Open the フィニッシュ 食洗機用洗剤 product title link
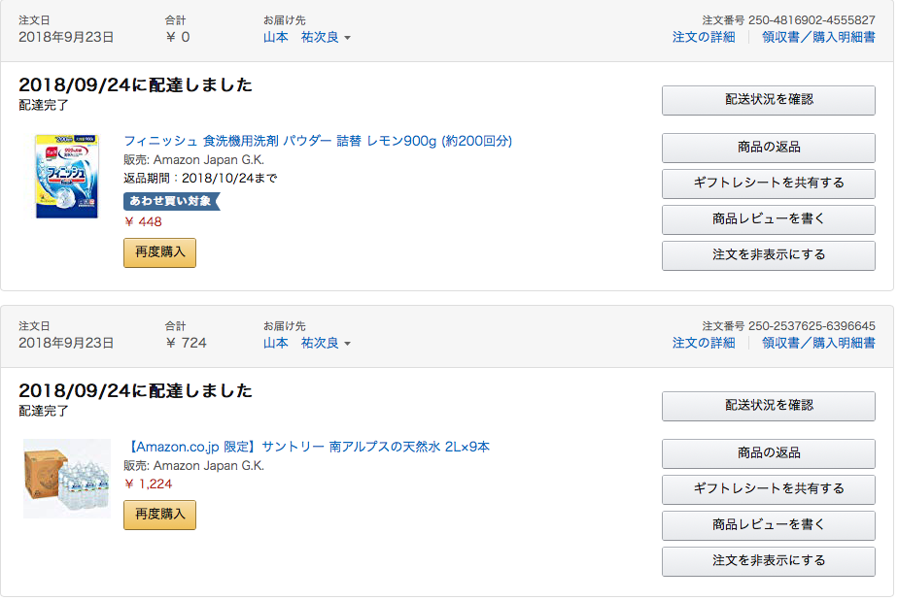This screenshot has width=898, height=601. (318, 141)
